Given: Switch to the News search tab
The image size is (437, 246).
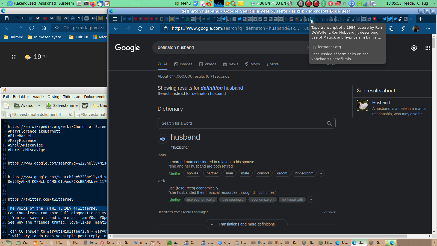Looking at the screenshot, I should coord(231,64).
